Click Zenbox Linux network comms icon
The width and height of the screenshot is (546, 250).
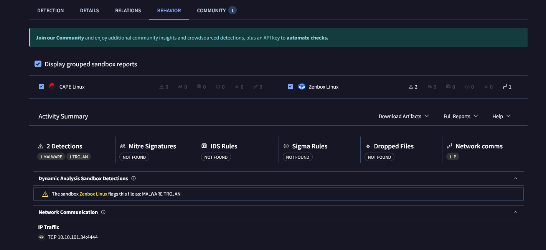tap(505, 87)
